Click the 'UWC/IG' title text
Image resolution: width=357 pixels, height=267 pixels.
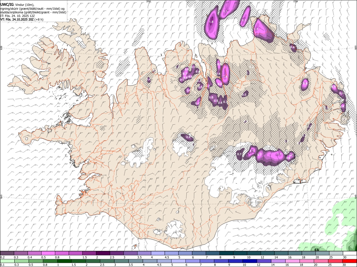pyautogui.click(x=7, y=5)
